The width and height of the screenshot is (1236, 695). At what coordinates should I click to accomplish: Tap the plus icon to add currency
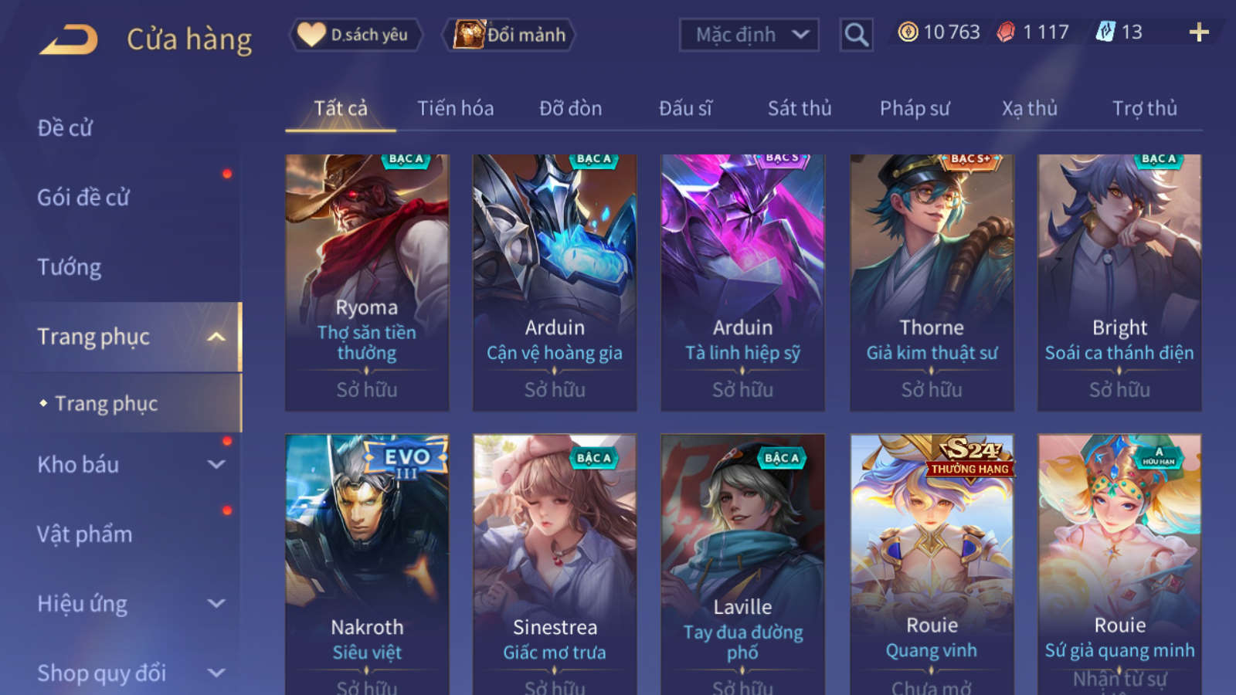click(1199, 32)
